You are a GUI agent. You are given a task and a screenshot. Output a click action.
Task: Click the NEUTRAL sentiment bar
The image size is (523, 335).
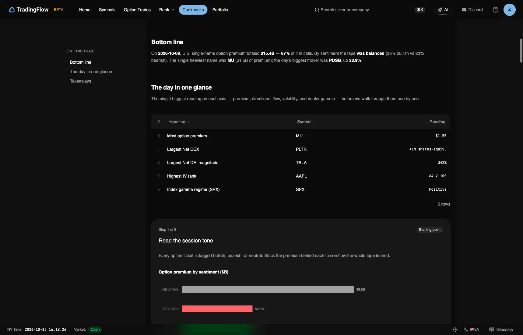point(268,289)
